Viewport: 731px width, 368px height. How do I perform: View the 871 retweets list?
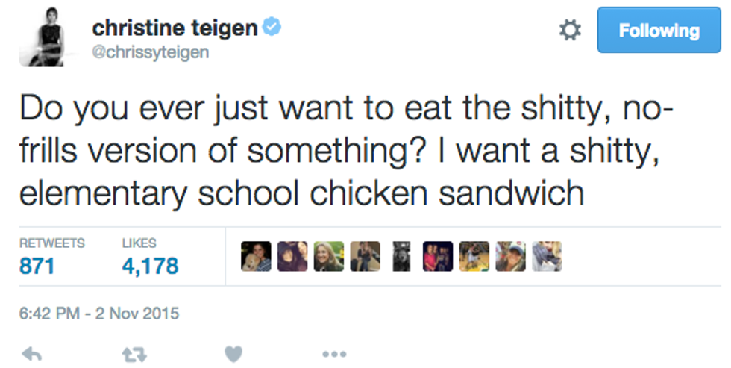37,265
